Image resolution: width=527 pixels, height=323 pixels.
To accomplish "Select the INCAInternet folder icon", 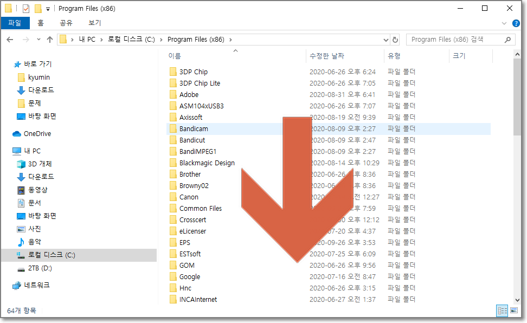I will pyautogui.click(x=173, y=300).
